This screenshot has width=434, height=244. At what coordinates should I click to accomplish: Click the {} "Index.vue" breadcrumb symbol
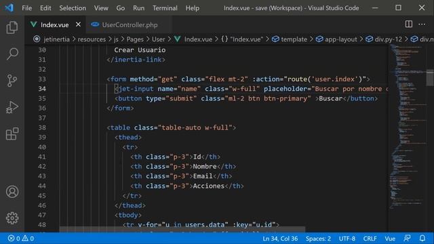point(242,39)
